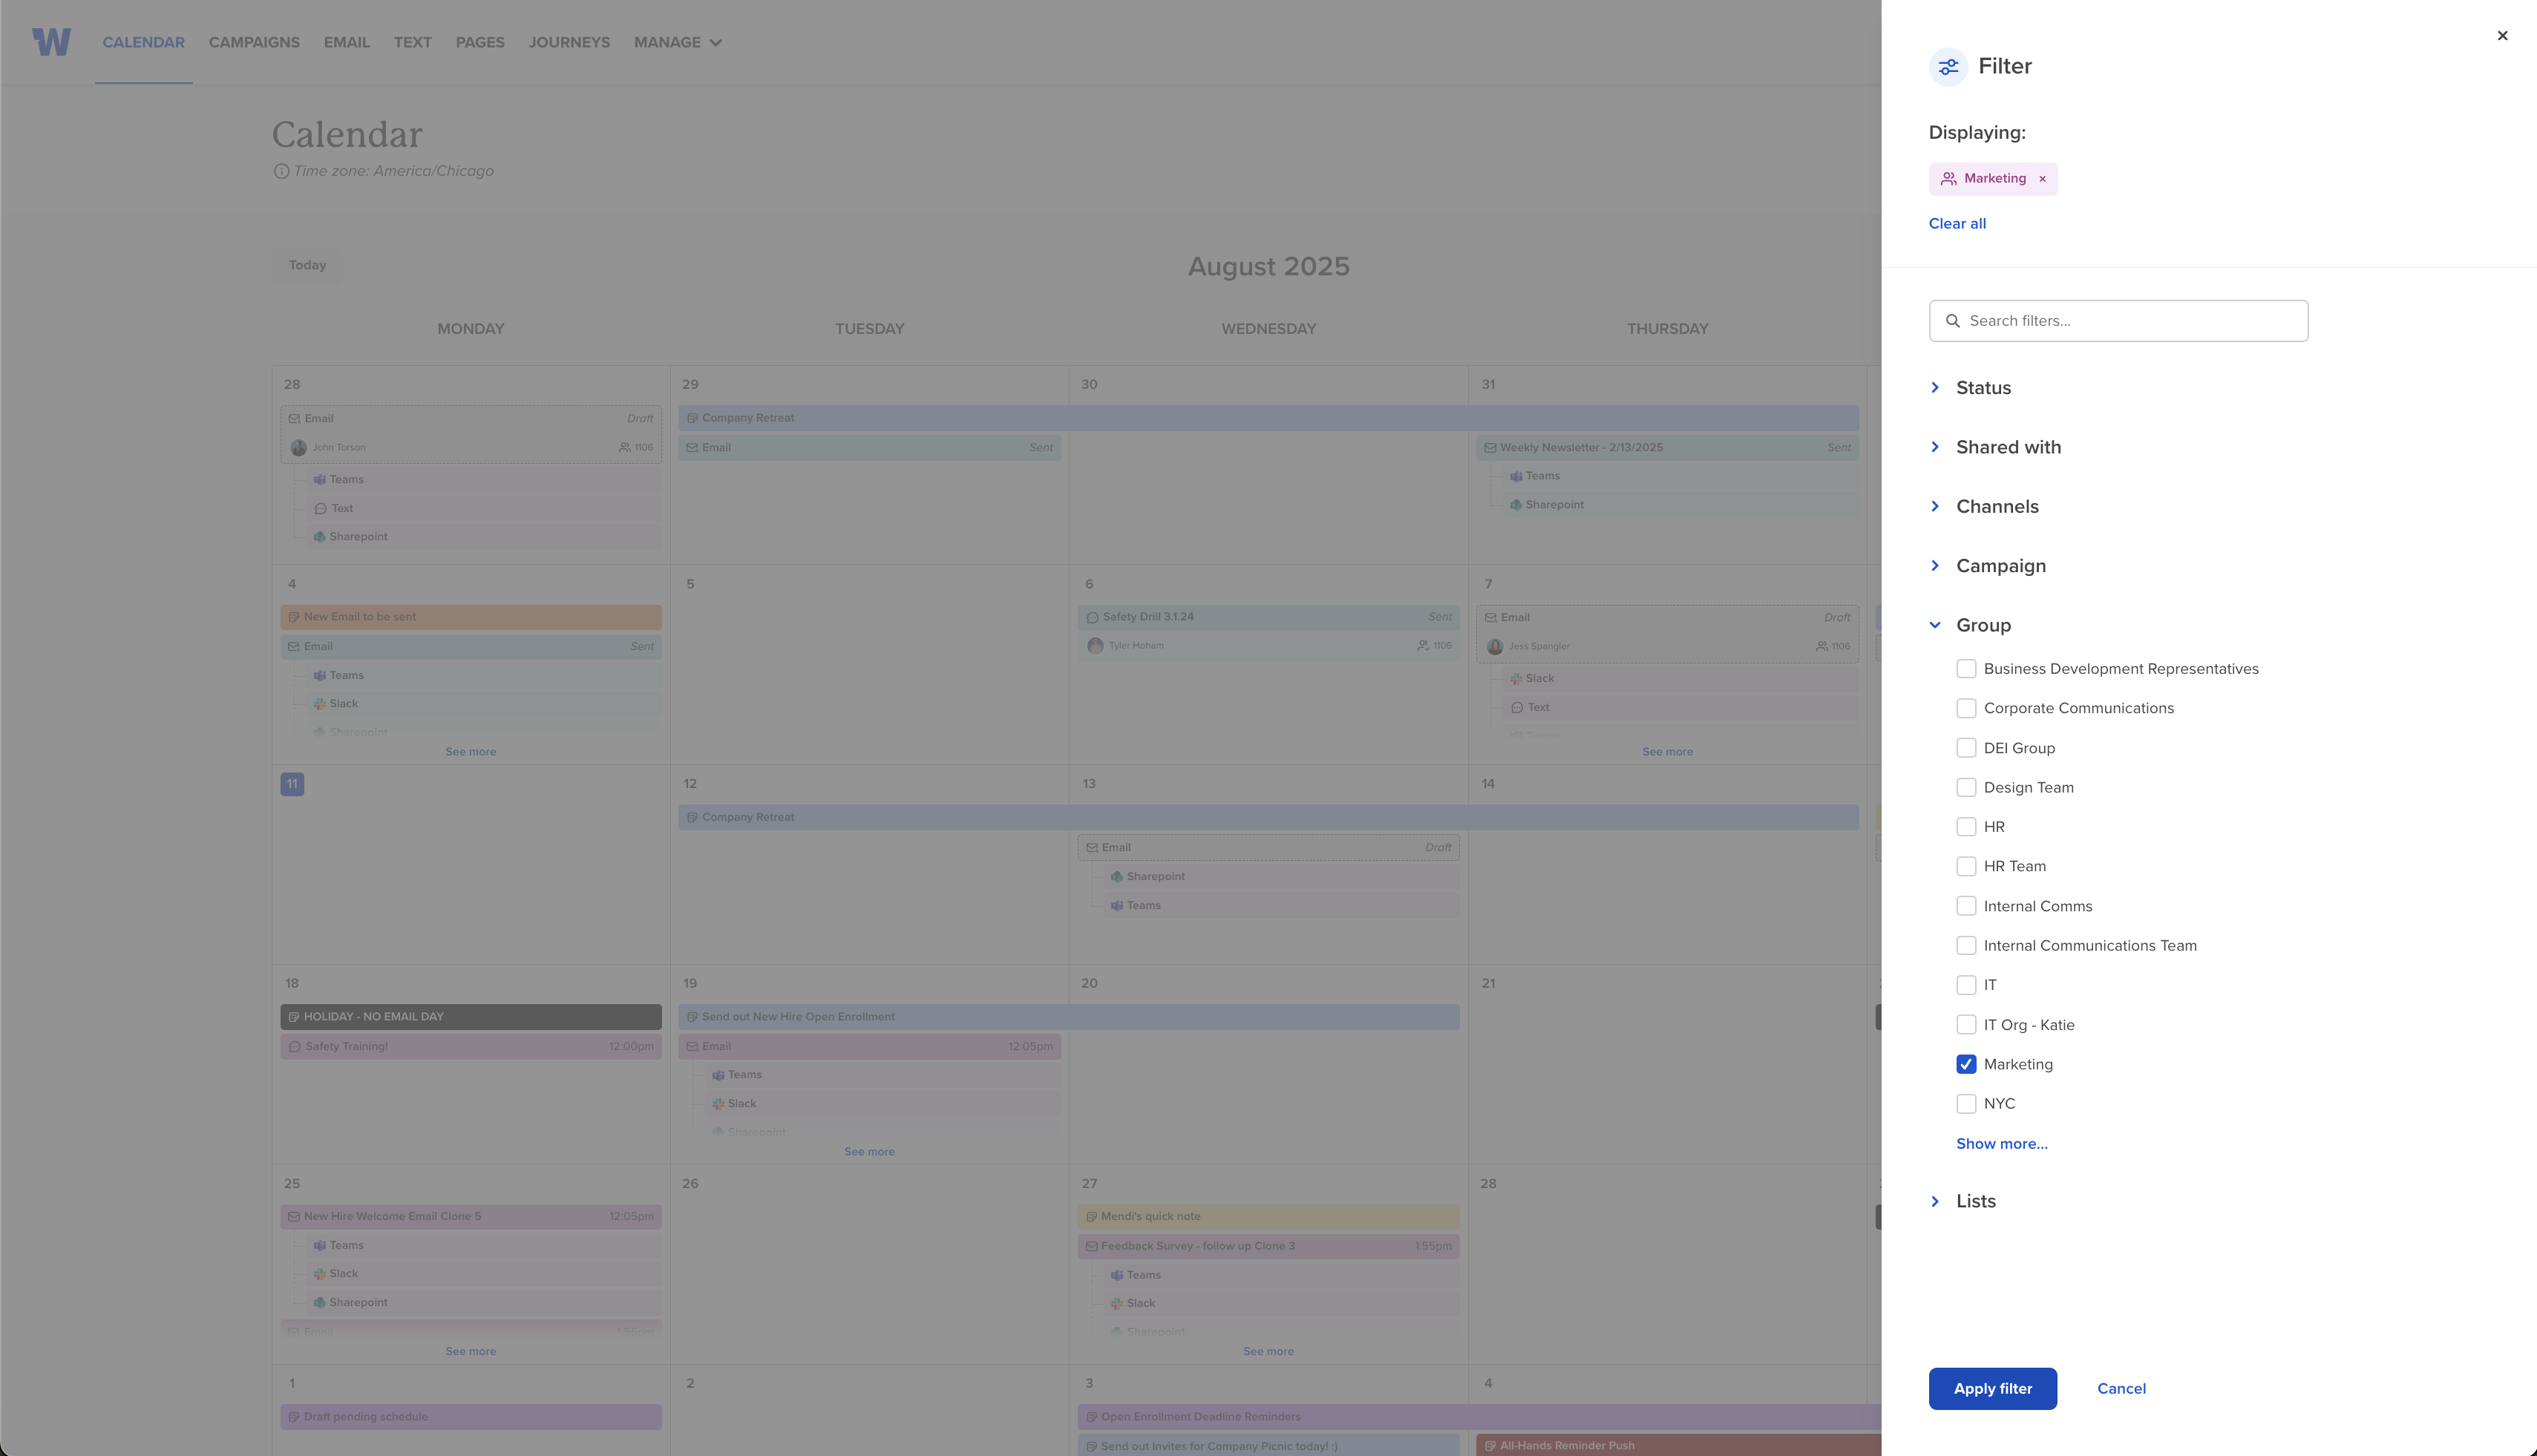Click the time zone info icon
2537x1456 pixels.
(281, 171)
